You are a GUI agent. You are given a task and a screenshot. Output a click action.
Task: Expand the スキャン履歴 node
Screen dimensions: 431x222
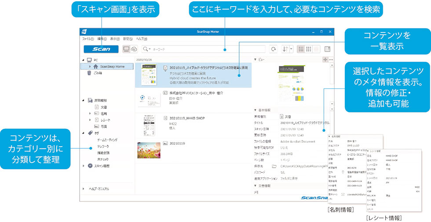[83, 166]
